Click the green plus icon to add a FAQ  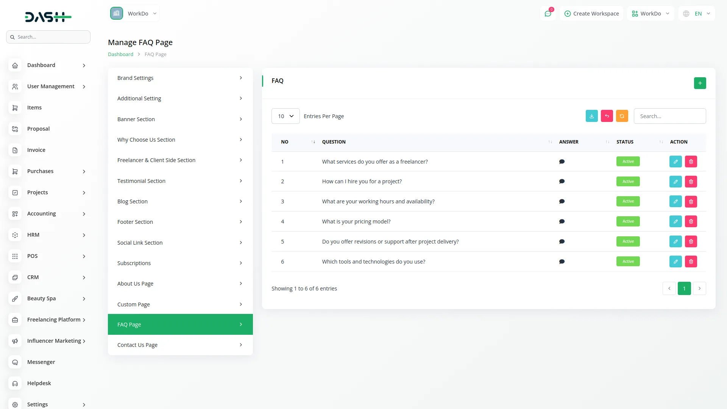click(700, 83)
